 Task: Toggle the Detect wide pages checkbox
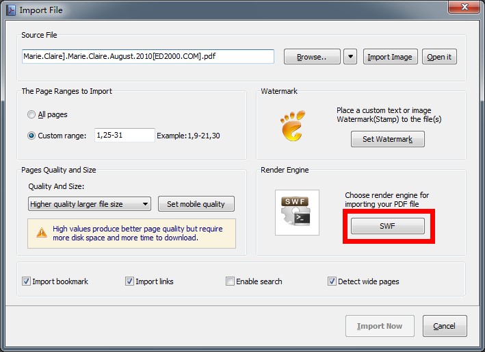click(x=332, y=281)
